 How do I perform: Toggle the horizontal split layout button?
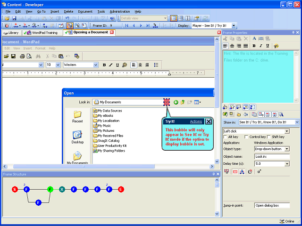(180, 18)
